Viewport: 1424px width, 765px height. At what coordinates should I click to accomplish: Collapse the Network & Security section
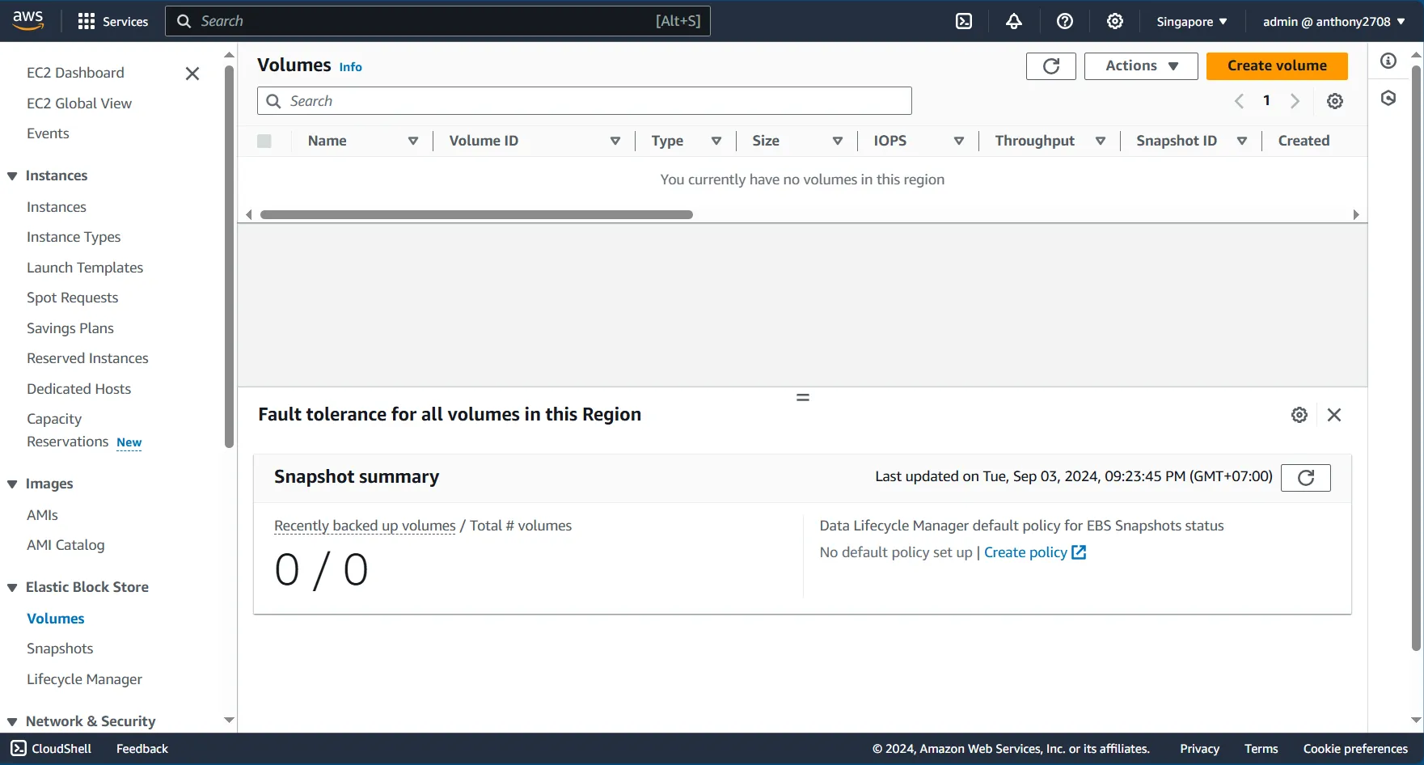12,722
